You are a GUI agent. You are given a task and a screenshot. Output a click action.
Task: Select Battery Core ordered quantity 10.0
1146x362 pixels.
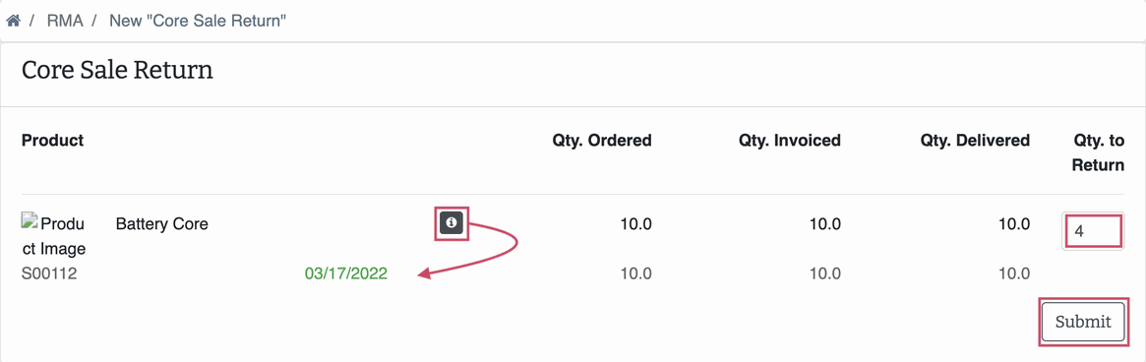[x=635, y=224]
